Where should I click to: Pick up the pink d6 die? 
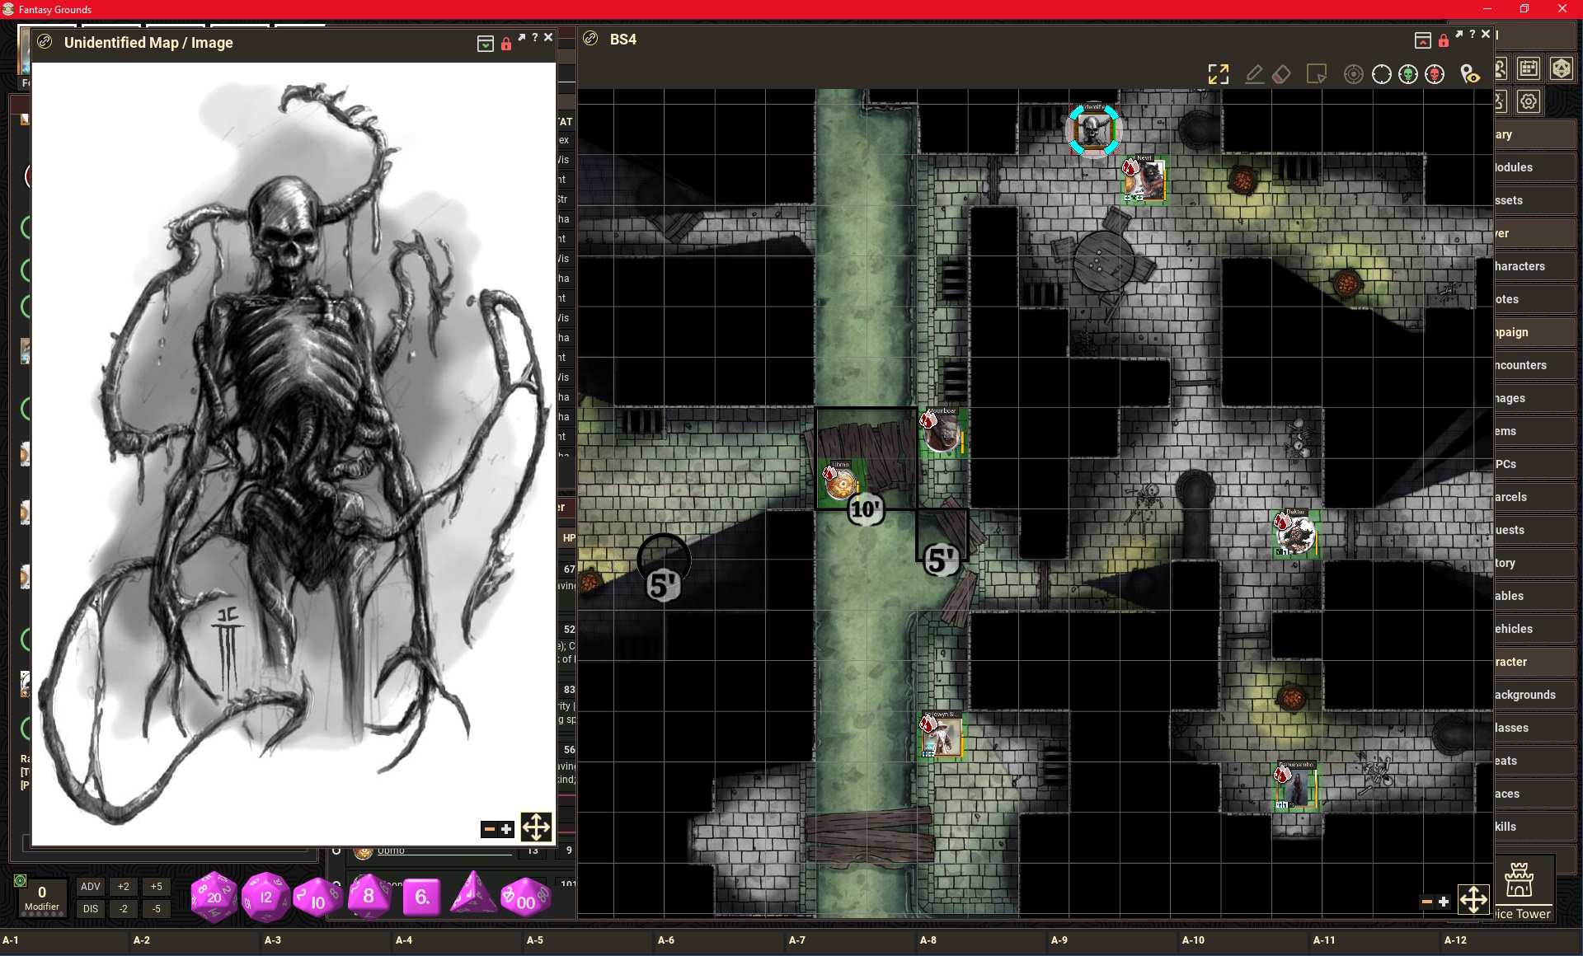(x=421, y=897)
